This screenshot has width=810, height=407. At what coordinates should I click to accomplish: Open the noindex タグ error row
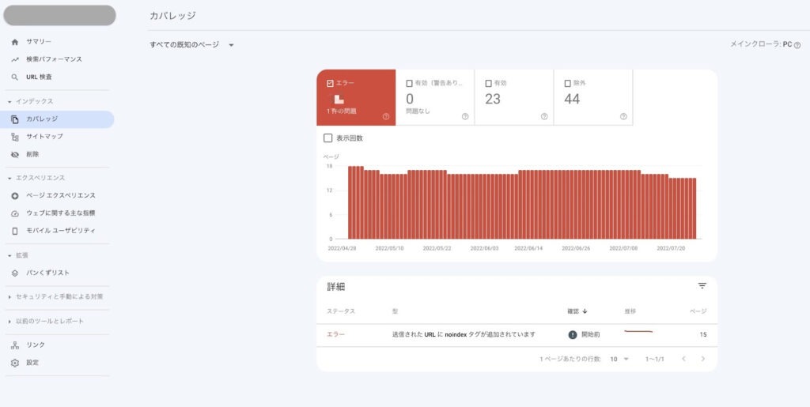click(x=464, y=334)
